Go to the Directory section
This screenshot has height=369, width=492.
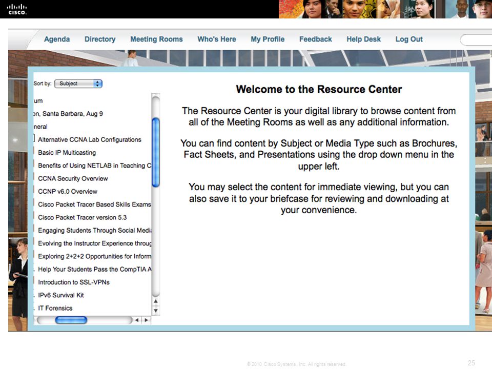[x=100, y=39]
